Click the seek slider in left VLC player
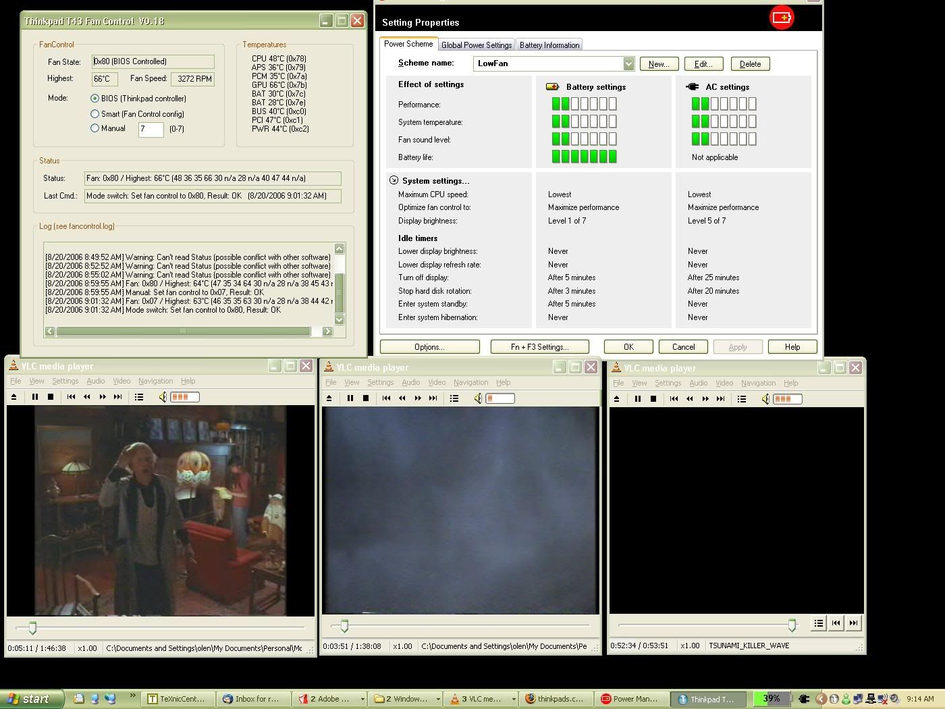Image resolution: width=945 pixels, height=709 pixels. 32,629
